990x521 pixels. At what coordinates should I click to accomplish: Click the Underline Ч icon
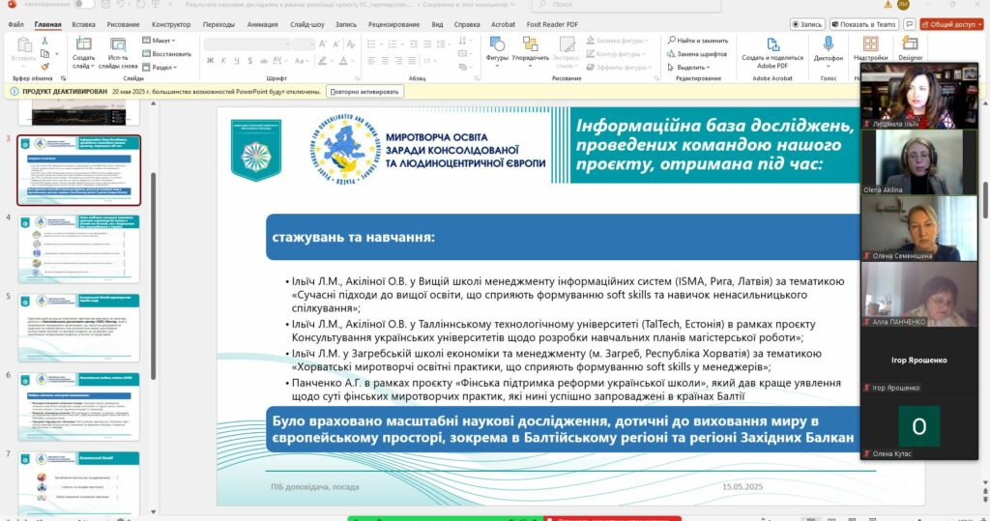[x=237, y=61]
